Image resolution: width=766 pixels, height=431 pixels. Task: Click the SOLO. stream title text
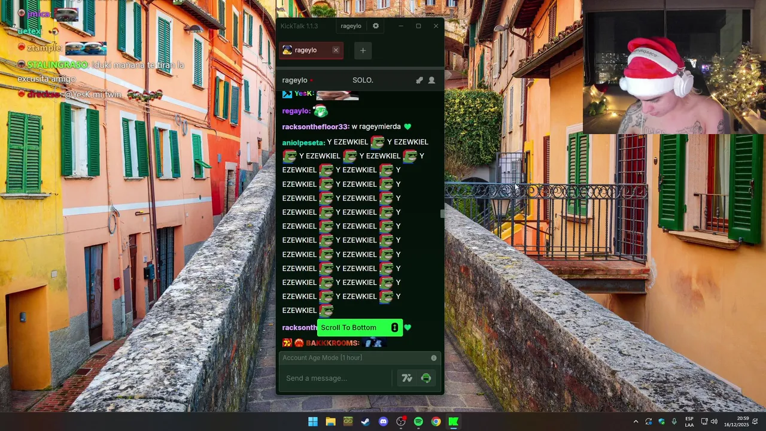coord(363,80)
